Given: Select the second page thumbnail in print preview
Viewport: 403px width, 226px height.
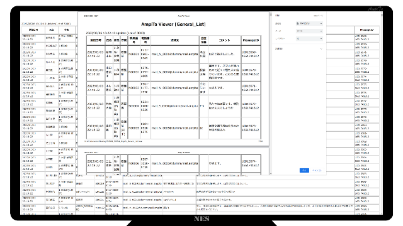Looking at the screenshot, I should (174, 162).
